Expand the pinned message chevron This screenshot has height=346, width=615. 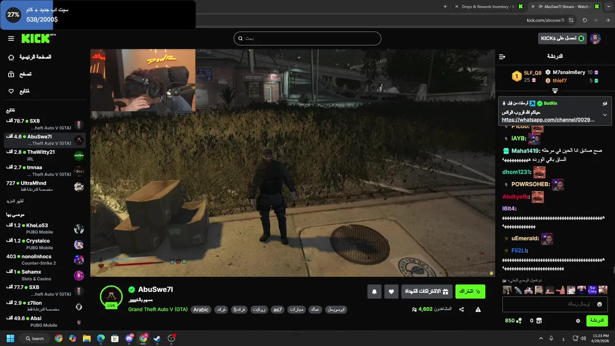pyautogui.click(x=605, y=115)
